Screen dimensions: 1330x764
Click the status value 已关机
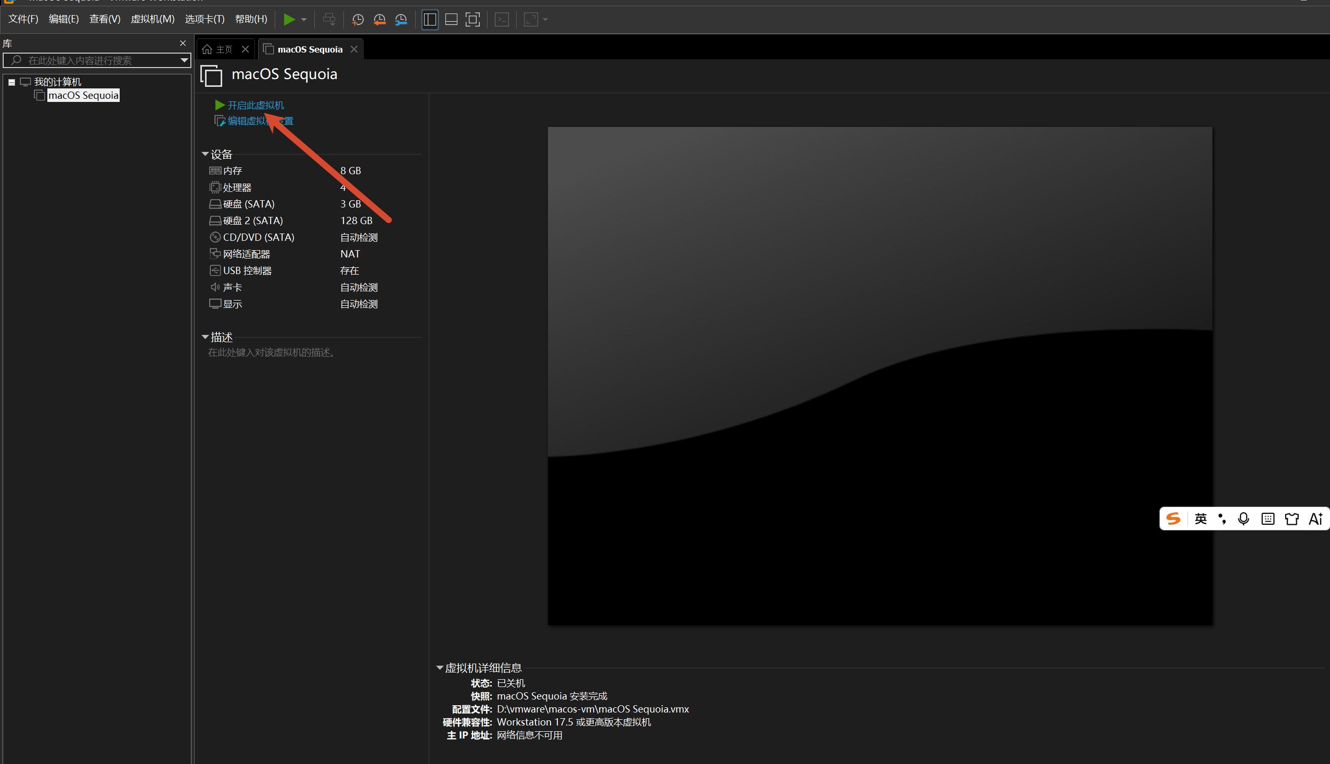(510, 683)
